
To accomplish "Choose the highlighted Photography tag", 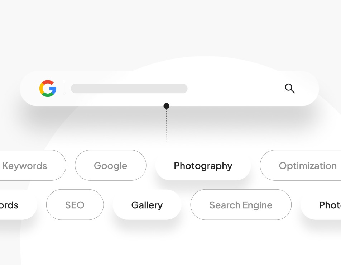I will pos(203,166).
